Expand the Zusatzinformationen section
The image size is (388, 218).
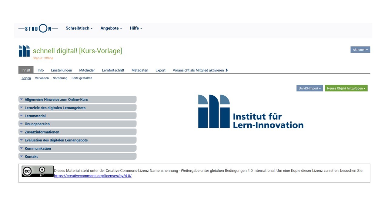click(77, 132)
